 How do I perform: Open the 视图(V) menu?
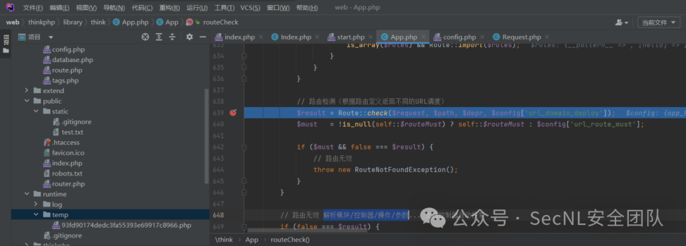click(86, 8)
